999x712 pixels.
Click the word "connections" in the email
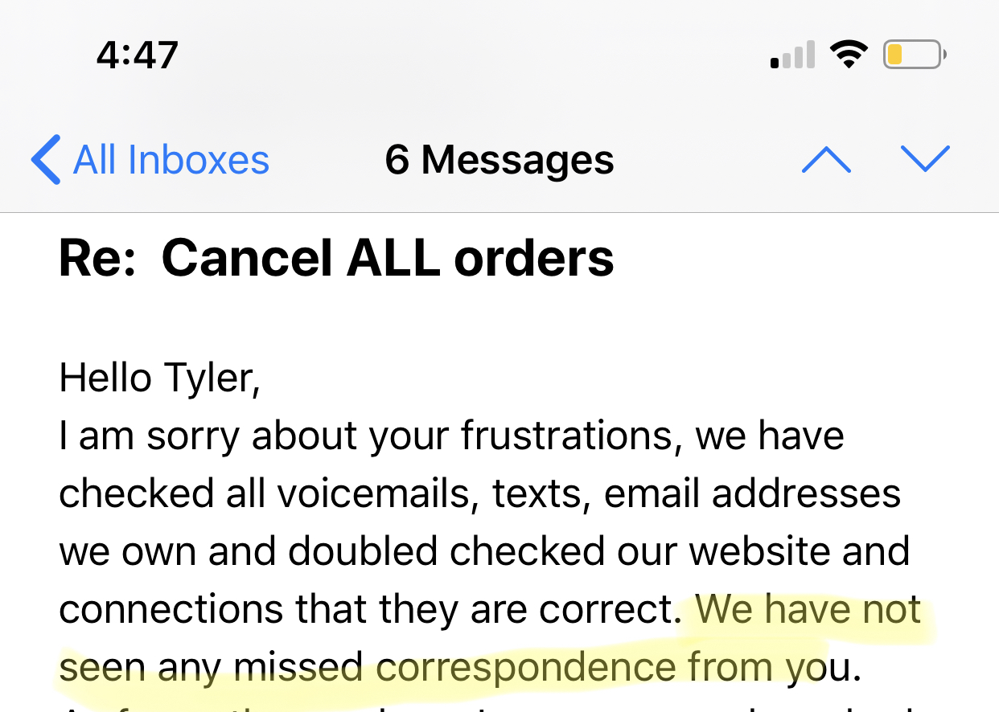pos(171,609)
